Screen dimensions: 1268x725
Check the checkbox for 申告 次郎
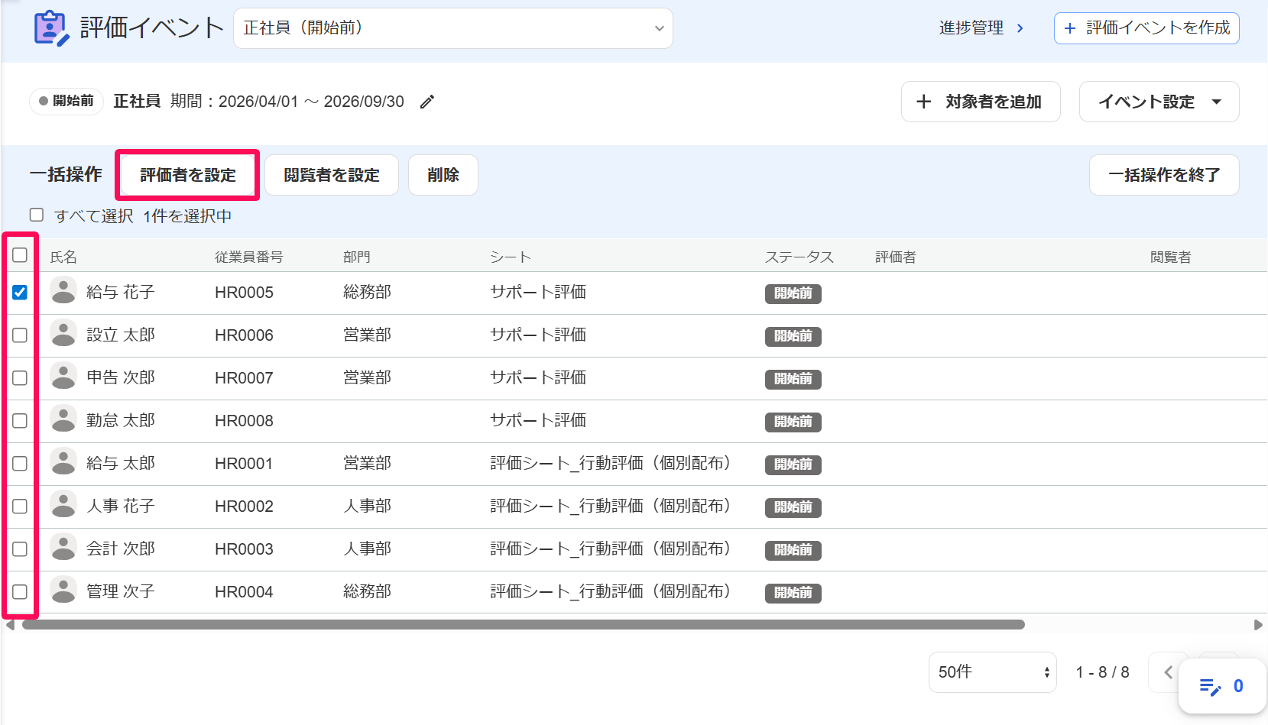(x=20, y=378)
